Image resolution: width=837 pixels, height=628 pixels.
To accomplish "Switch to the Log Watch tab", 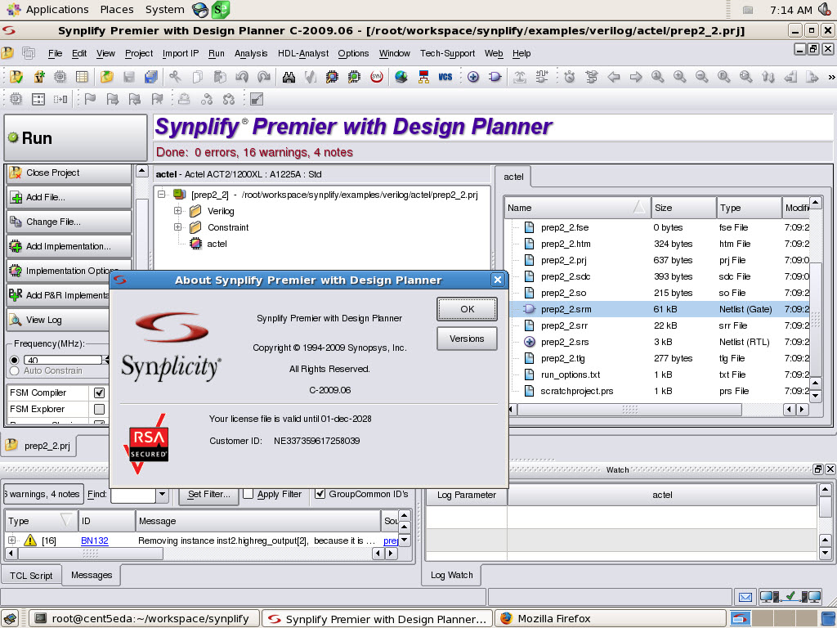I will [451, 575].
